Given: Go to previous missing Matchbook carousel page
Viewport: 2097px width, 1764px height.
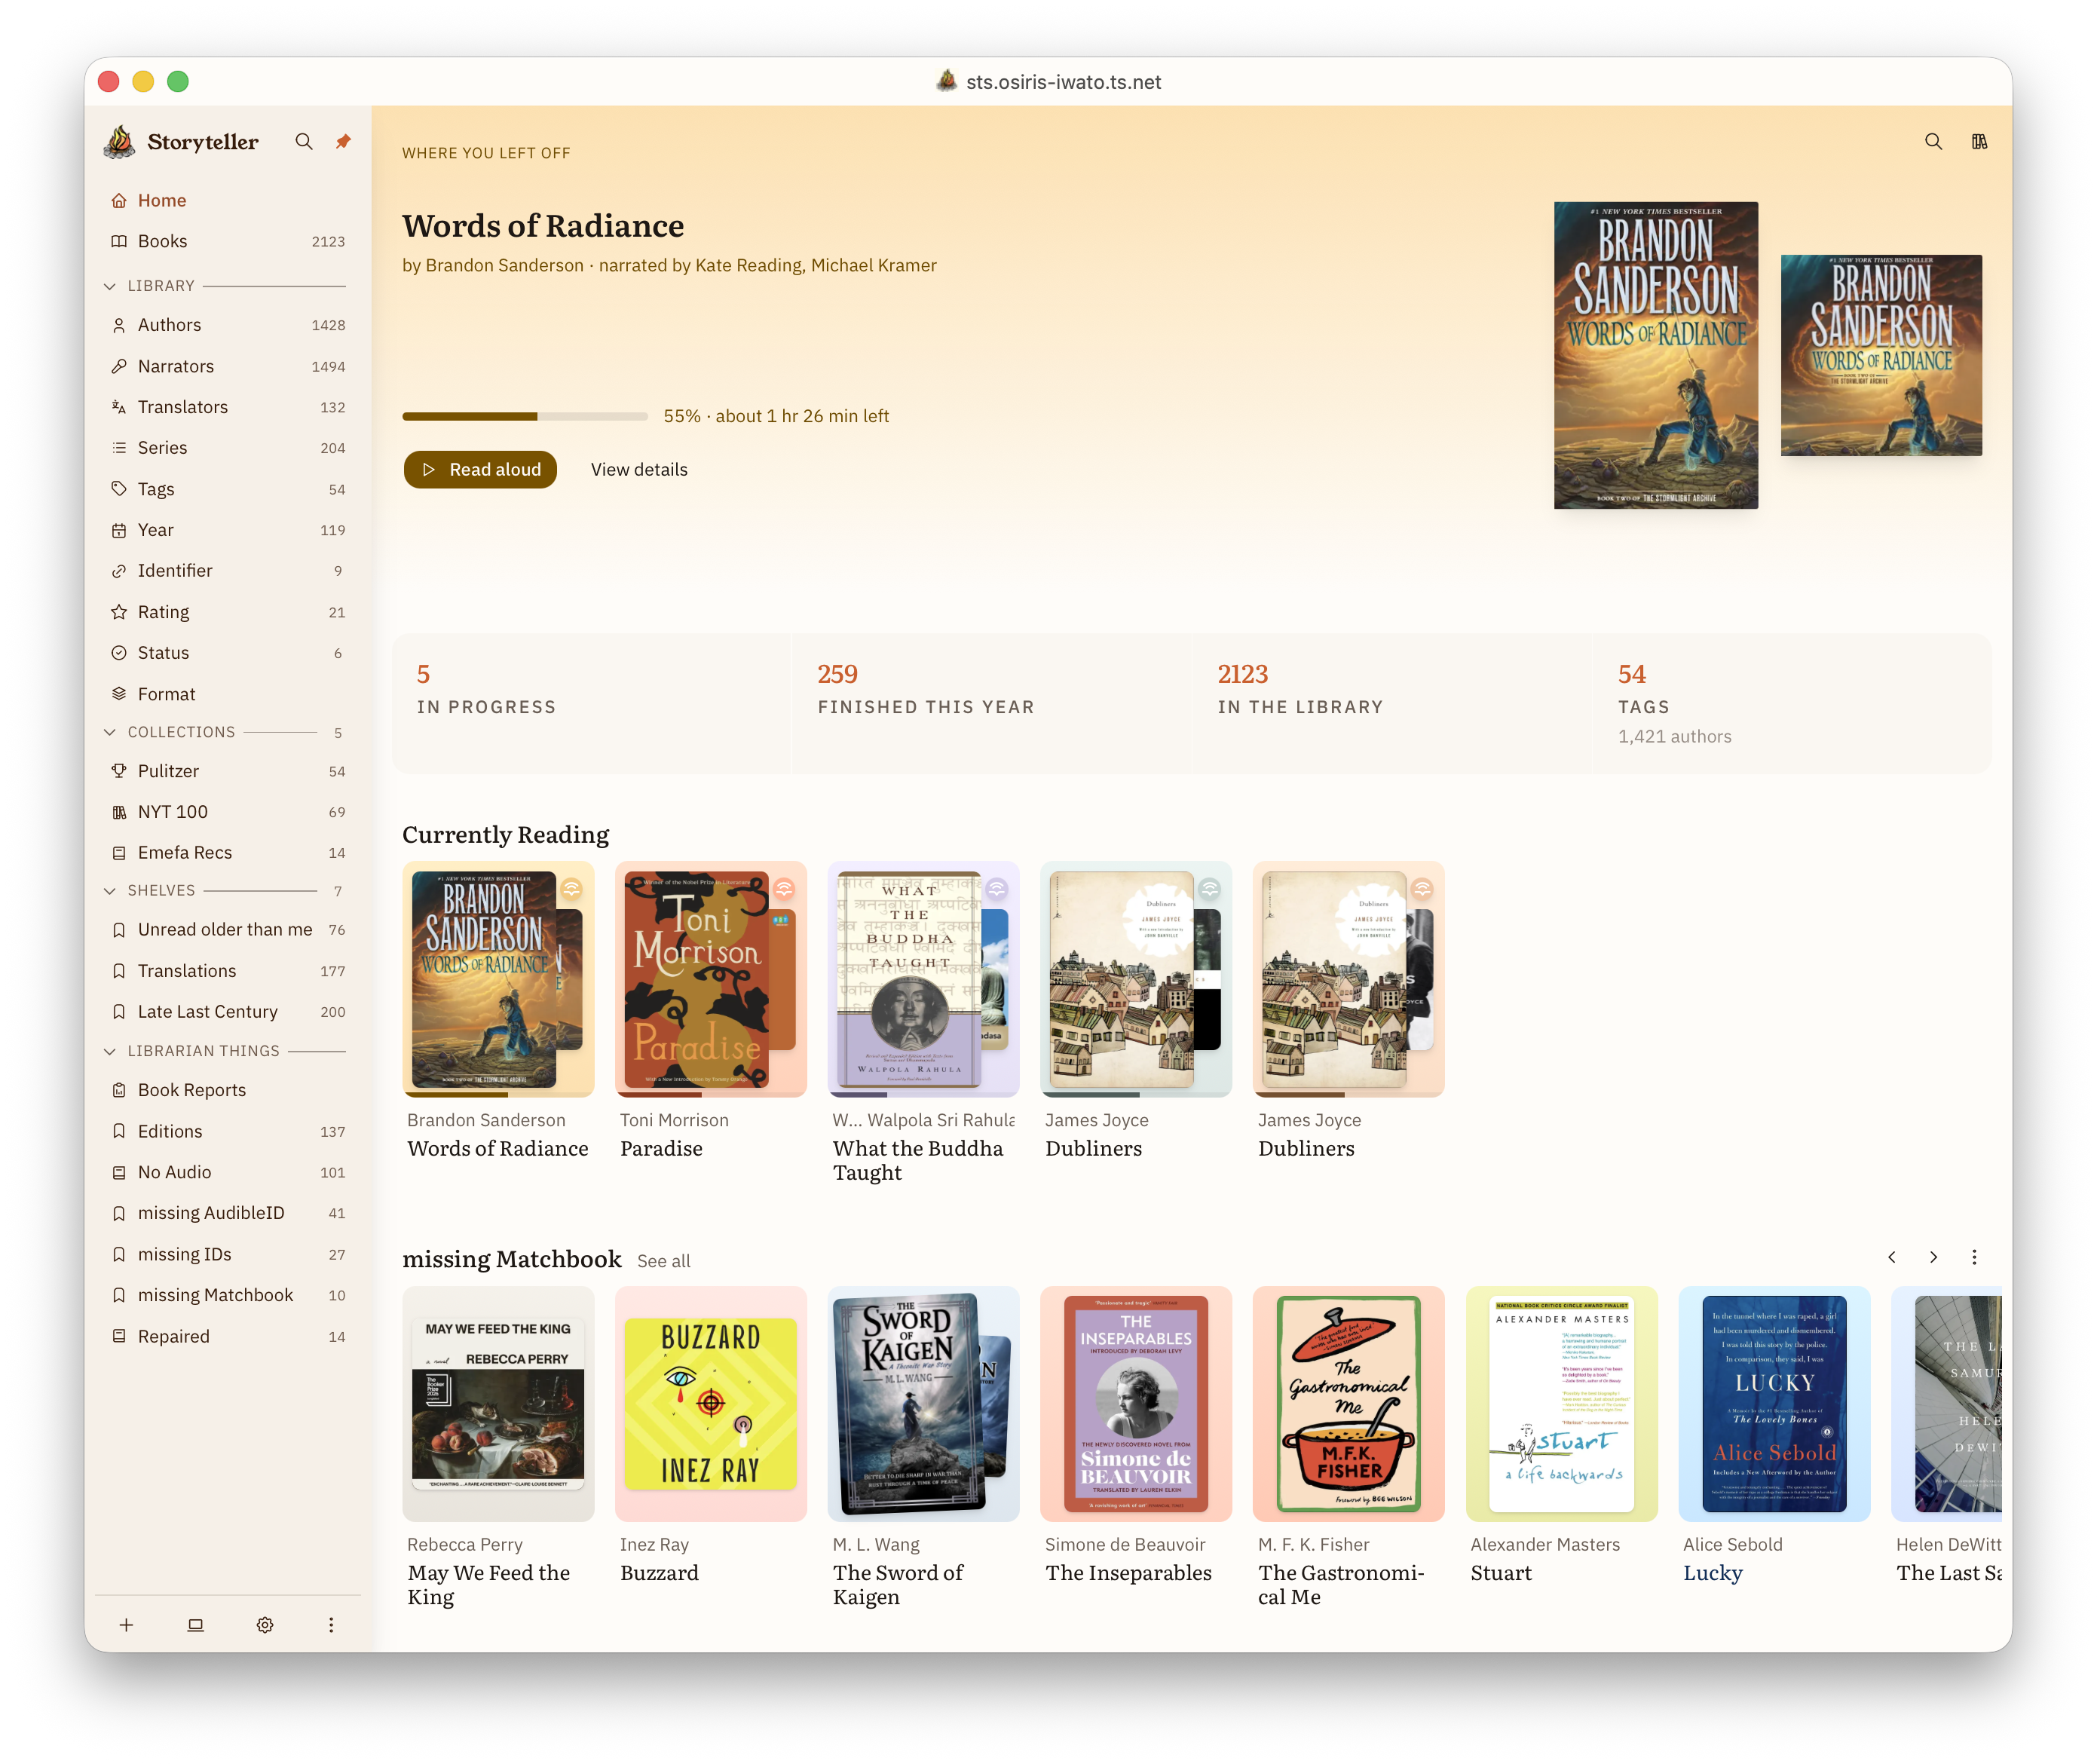Looking at the screenshot, I should point(1891,1257).
